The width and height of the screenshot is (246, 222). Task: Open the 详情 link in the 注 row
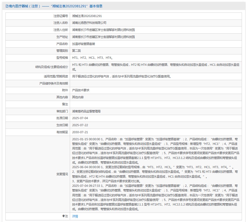pyautogui.click(x=75, y=216)
